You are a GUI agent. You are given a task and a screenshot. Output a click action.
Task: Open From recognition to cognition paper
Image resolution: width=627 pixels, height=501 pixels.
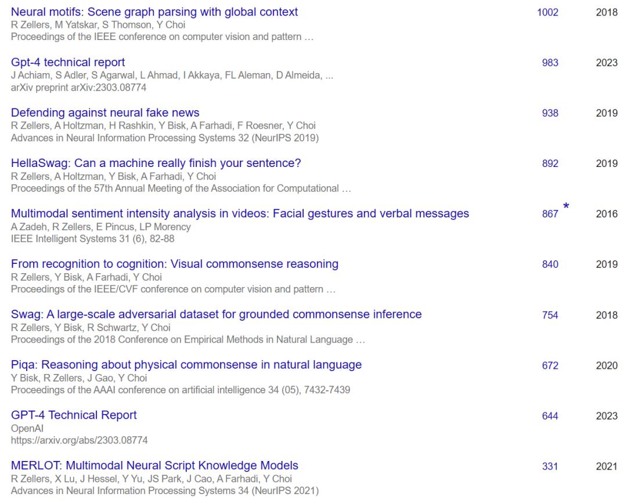[175, 264]
